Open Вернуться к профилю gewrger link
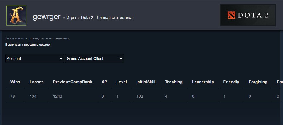 (28, 45)
